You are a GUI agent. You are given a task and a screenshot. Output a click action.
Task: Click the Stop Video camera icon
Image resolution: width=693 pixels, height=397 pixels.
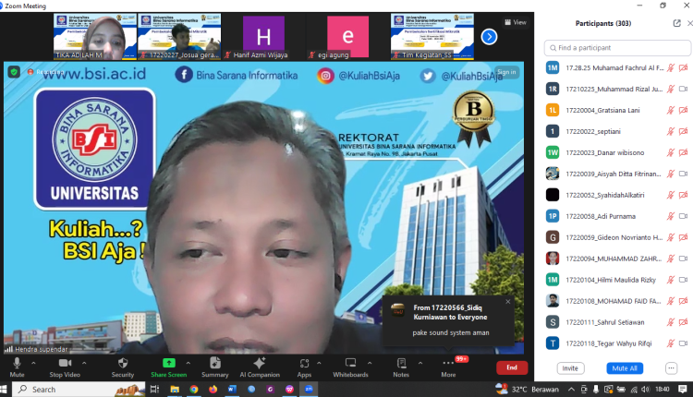point(65,363)
